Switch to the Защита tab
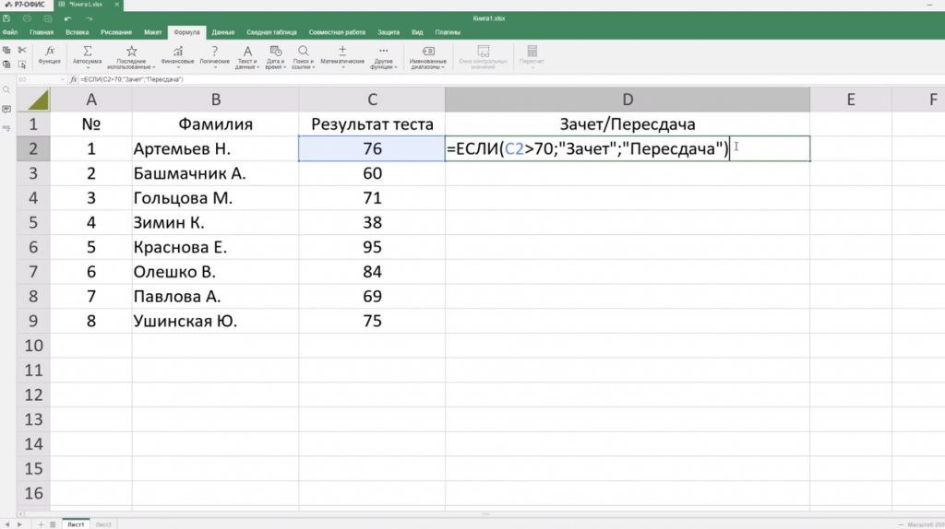 [x=389, y=32]
